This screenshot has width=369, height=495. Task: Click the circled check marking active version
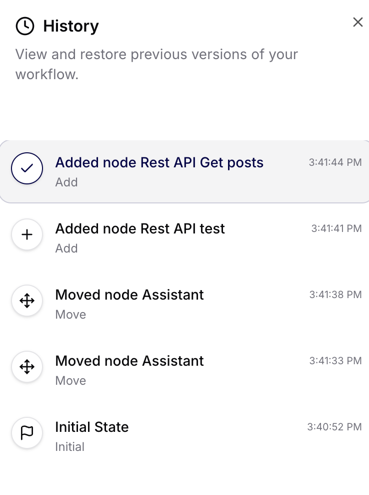coord(27,168)
